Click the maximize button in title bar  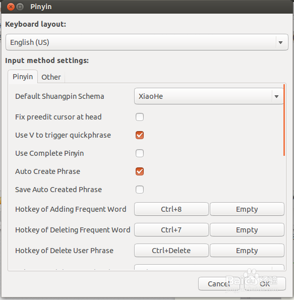[x=20, y=7]
